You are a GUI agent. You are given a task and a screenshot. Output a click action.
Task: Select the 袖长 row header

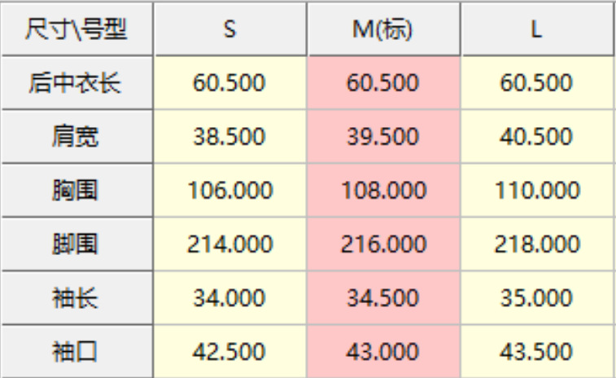[x=76, y=298]
